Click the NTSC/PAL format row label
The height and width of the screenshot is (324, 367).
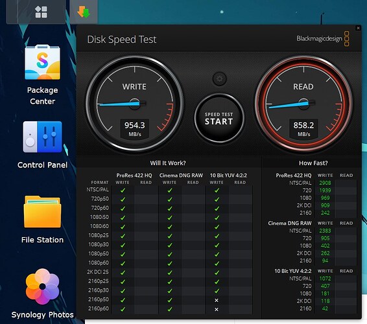click(98, 190)
